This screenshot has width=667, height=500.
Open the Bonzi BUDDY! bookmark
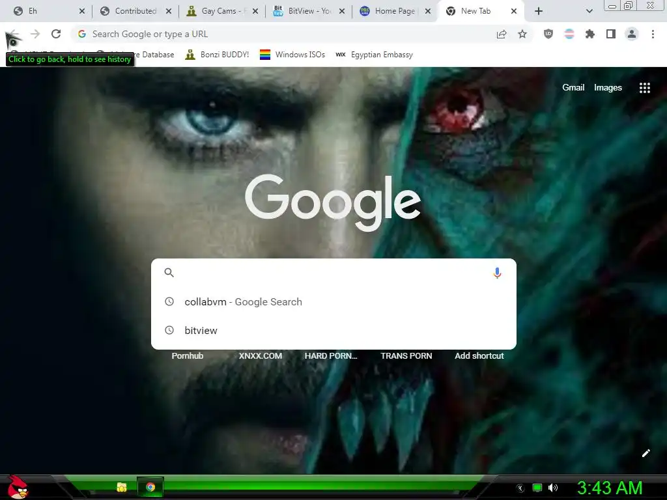tap(217, 55)
